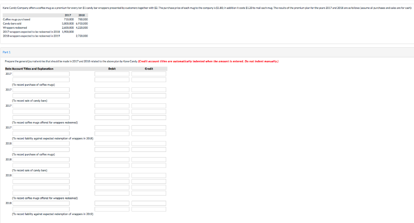Select first account title field, 2018 candy sale entry
Screen dimensions: 414x223
click(41, 160)
